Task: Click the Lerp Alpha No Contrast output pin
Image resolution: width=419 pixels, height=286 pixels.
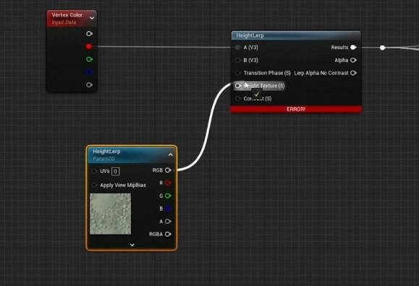Action: coord(353,73)
